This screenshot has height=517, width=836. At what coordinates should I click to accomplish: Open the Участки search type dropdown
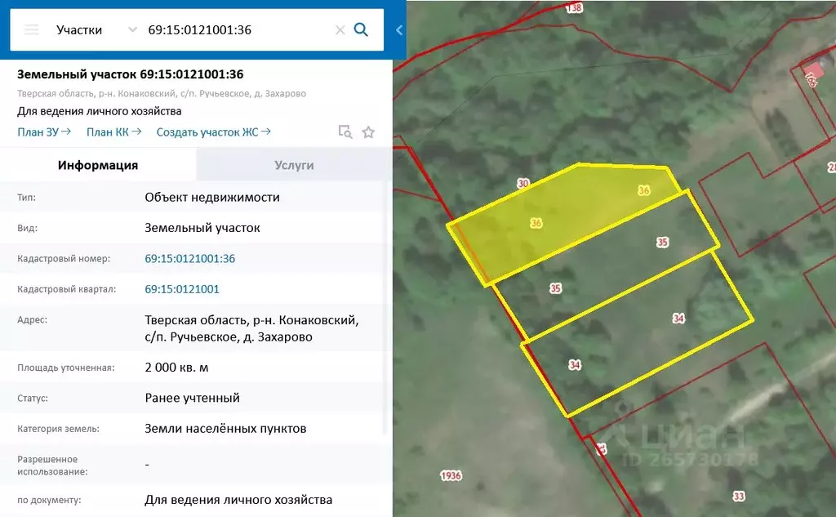tap(96, 30)
